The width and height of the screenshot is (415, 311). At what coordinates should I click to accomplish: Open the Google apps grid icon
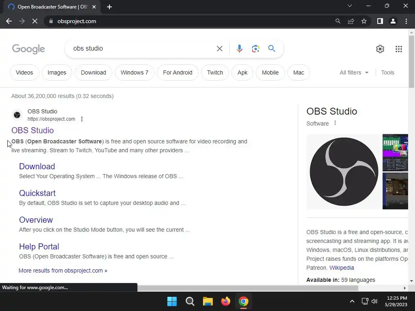pyautogui.click(x=399, y=49)
